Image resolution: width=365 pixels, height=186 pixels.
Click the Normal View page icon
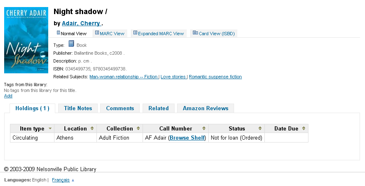[x=58, y=33]
